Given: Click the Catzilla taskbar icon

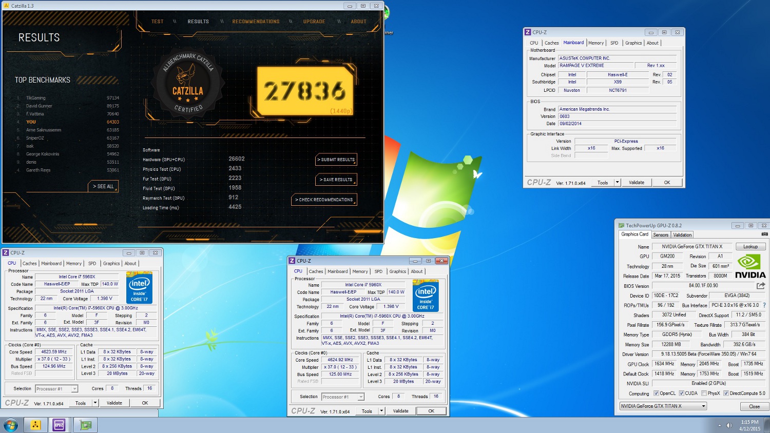Looking at the screenshot, I should point(35,425).
